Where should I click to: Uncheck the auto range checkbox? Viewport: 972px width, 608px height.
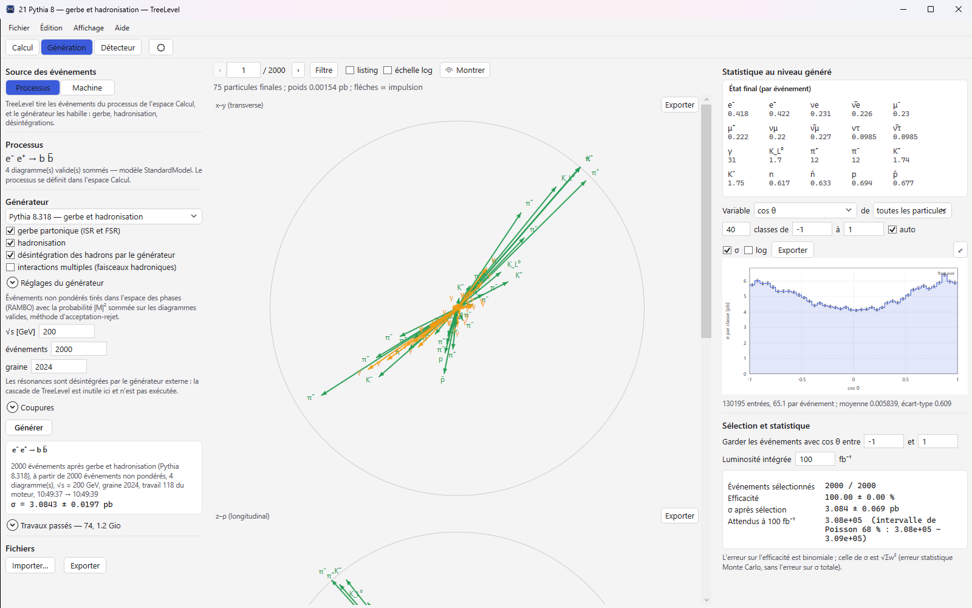tap(892, 230)
